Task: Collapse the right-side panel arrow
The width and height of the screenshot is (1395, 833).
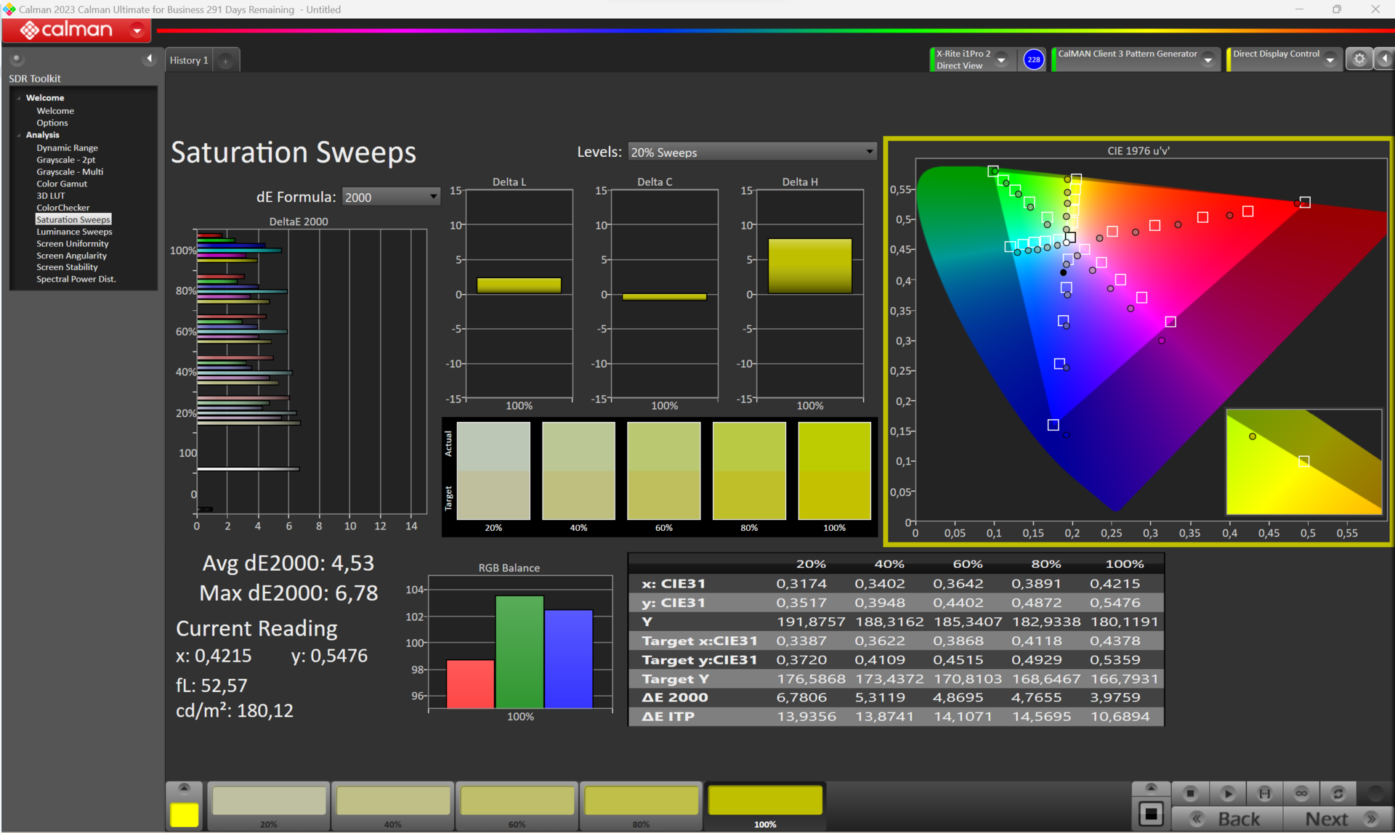Action: [x=1384, y=59]
